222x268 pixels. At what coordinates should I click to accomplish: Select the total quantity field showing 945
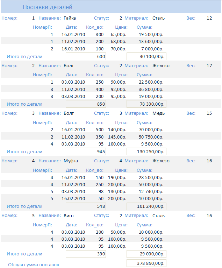86,151
